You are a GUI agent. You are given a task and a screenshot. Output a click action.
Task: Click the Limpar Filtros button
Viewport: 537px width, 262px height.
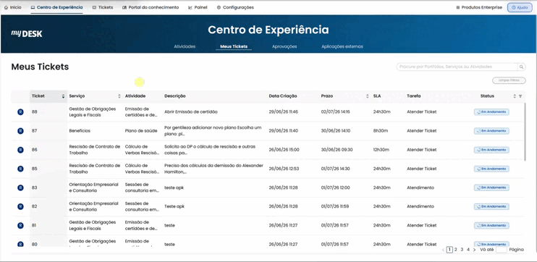509,80
